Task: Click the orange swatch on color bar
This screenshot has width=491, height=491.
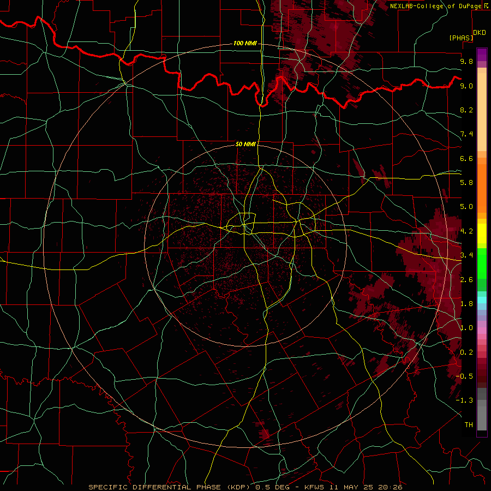Action: tap(482, 189)
